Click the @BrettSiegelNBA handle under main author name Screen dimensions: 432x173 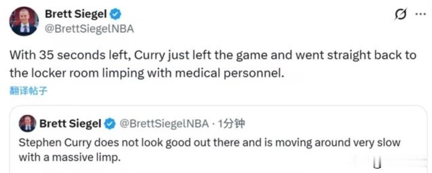pos(89,29)
